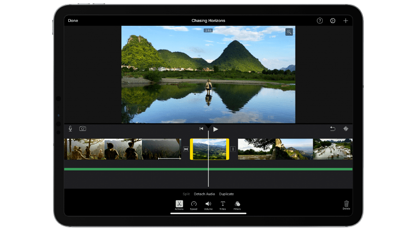This screenshot has width=416, height=231.
Task: Open project settings gear icon
Action: pyautogui.click(x=332, y=20)
